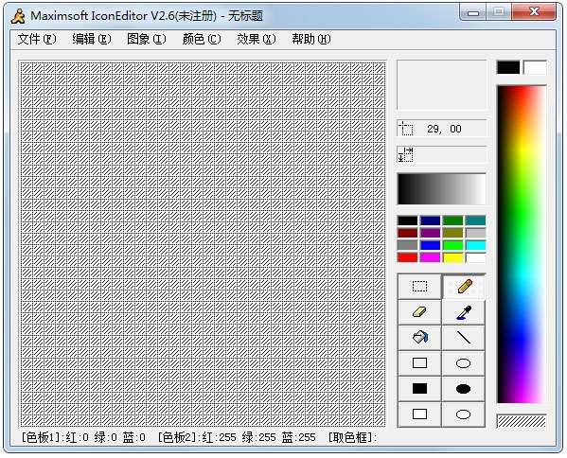Select the Line drawing tool
The height and width of the screenshot is (458, 567).
click(464, 337)
